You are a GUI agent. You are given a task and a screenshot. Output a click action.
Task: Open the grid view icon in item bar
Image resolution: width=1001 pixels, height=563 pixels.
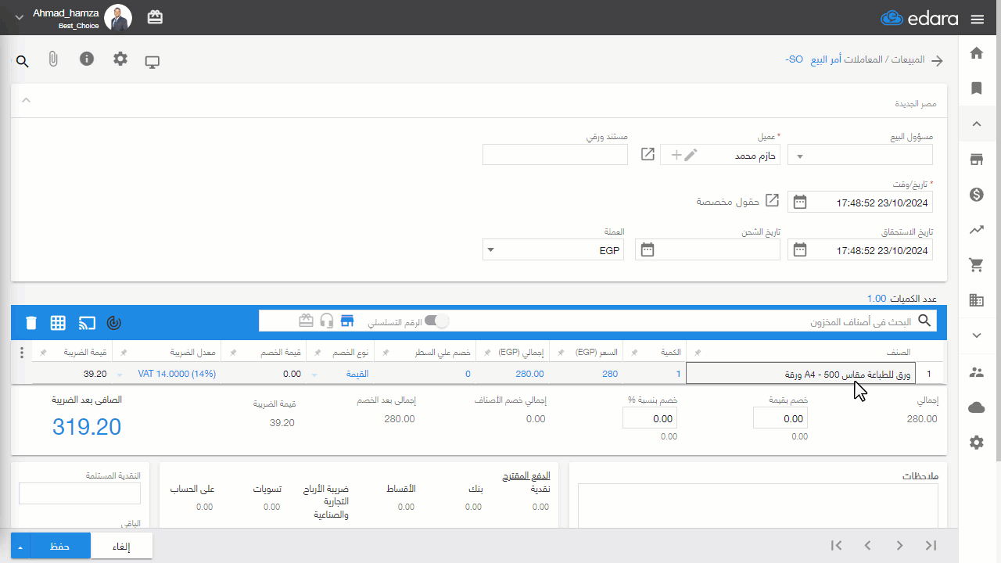coord(58,322)
